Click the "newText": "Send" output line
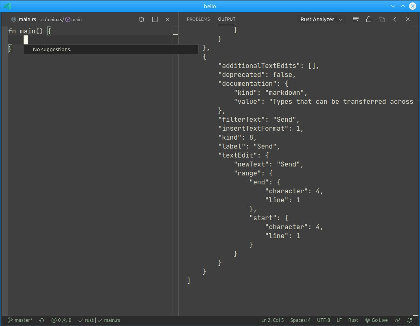The width and height of the screenshot is (420, 326). point(269,164)
